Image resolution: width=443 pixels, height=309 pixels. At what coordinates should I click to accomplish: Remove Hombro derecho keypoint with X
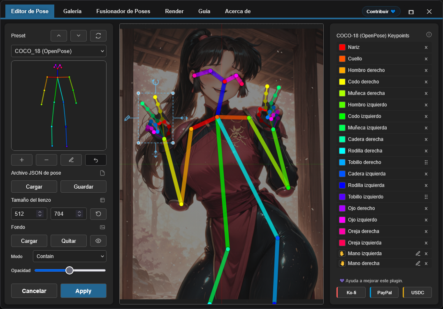click(x=426, y=71)
